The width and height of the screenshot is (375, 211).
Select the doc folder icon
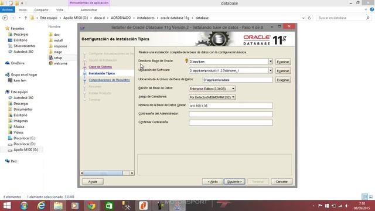click(x=51, y=35)
